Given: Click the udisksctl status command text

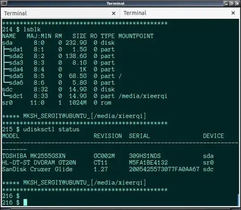Looking at the screenshot, I should coord(51,129).
